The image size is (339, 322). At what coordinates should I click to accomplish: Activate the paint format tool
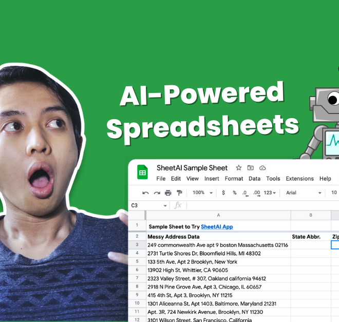click(179, 193)
